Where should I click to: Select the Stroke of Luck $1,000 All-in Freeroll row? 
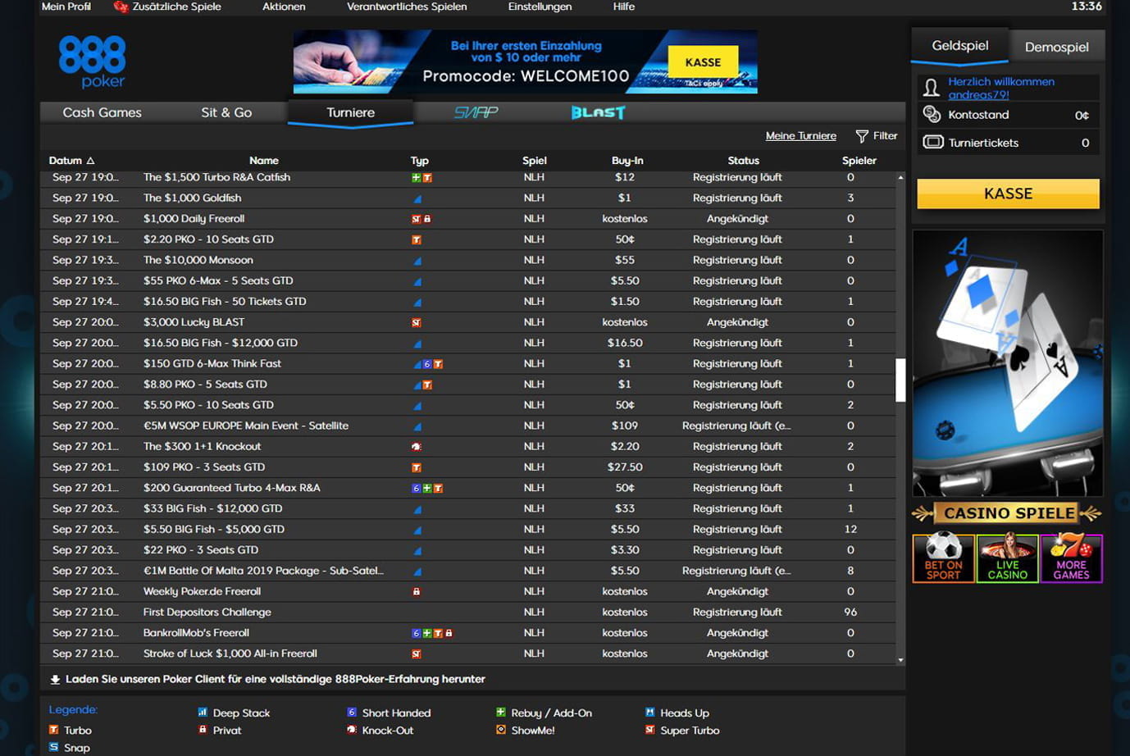[x=467, y=654]
